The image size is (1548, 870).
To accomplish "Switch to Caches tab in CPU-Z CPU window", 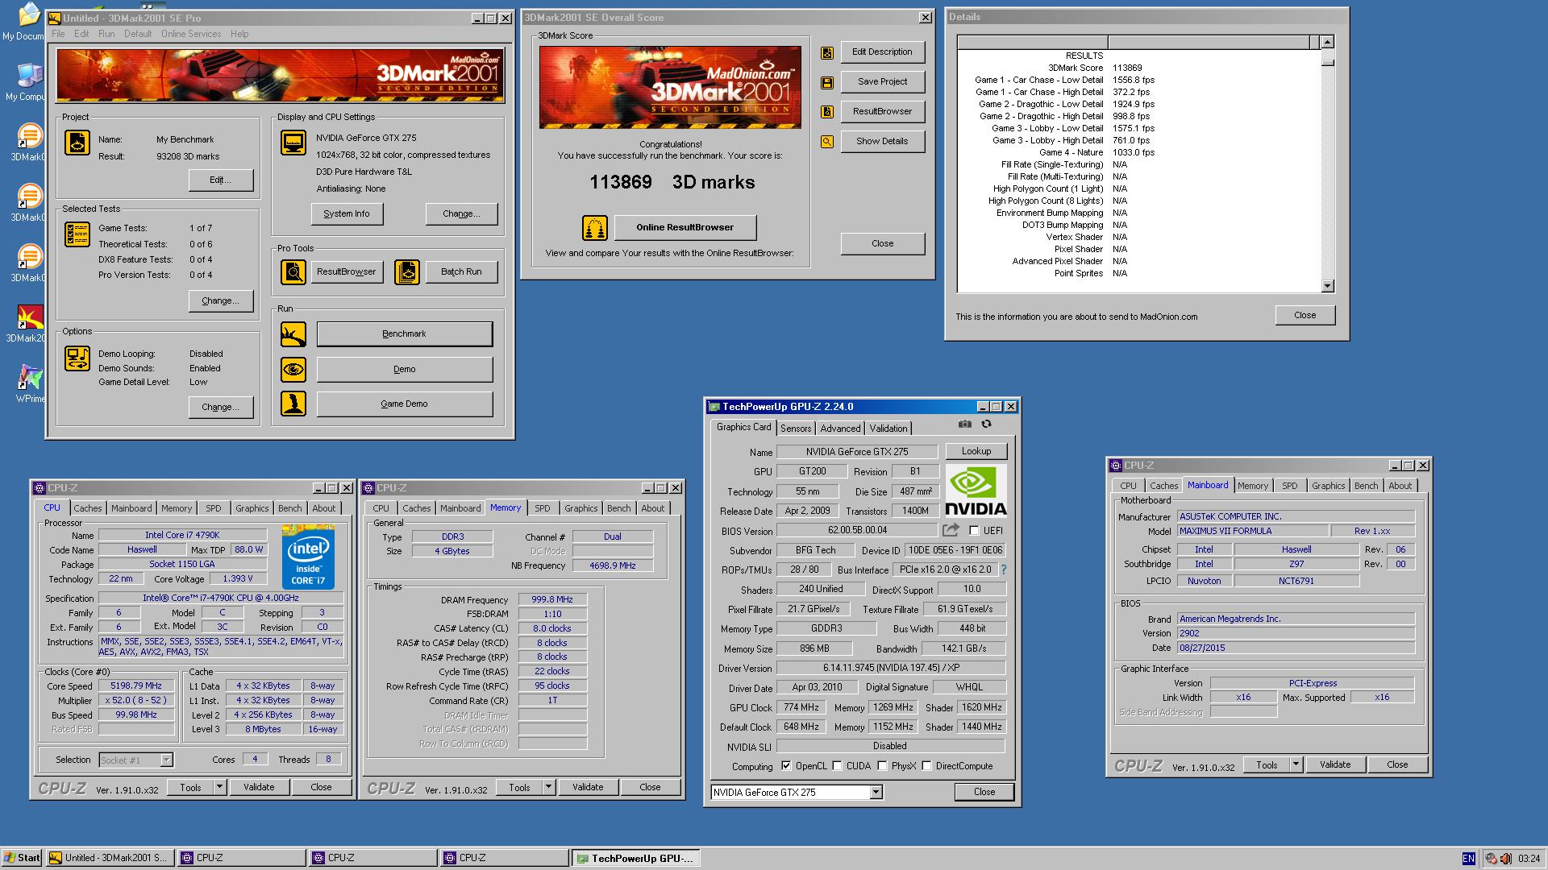I will coord(88,508).
